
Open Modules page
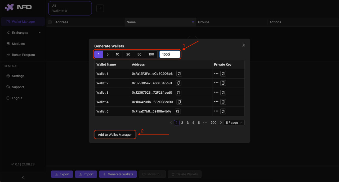point(23,44)
